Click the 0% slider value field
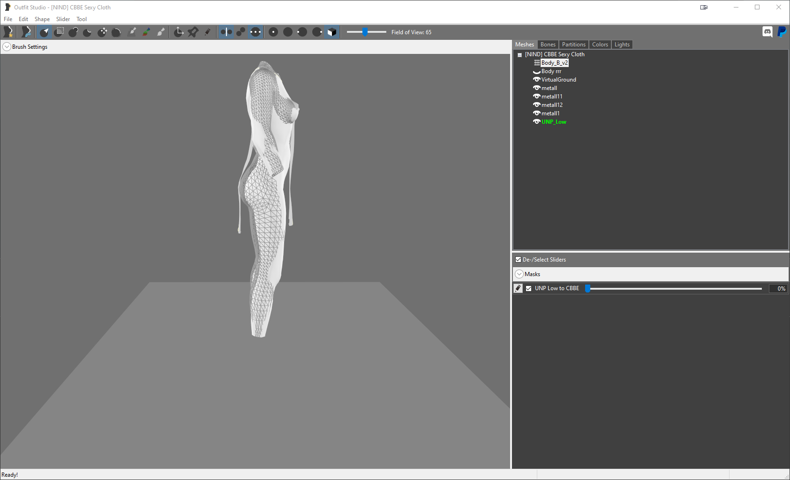Viewport: 790px width, 480px height. [778, 289]
